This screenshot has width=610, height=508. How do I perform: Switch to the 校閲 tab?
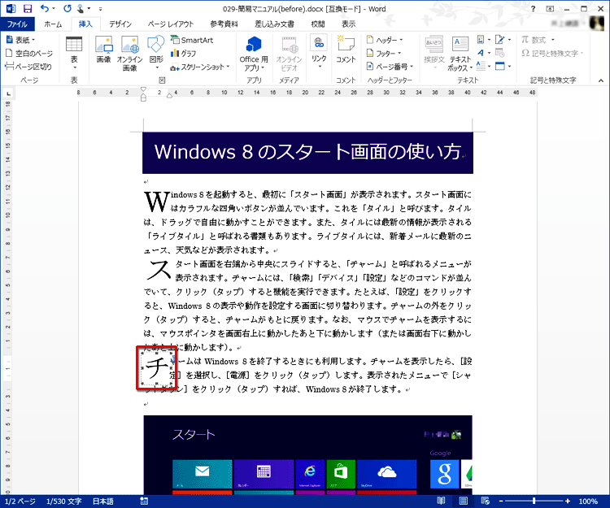tap(318, 24)
